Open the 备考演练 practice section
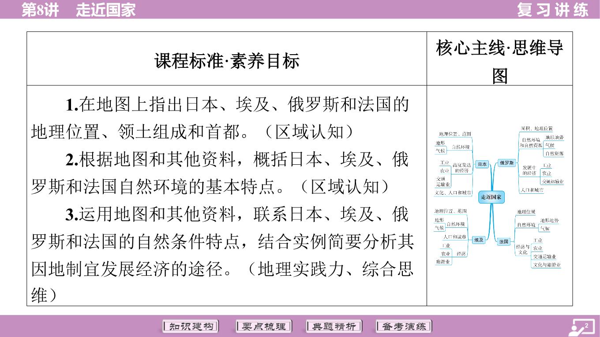Screen dimensions: 600x337 pos(404,326)
